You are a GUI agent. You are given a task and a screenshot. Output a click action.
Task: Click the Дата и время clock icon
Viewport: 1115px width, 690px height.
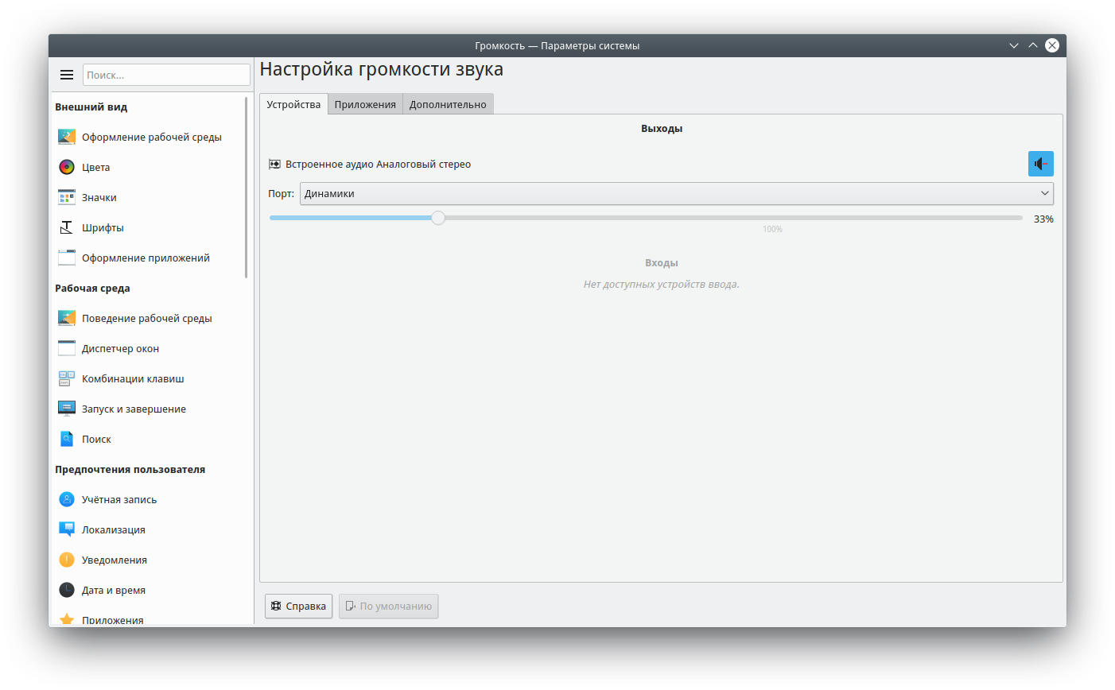[67, 590]
